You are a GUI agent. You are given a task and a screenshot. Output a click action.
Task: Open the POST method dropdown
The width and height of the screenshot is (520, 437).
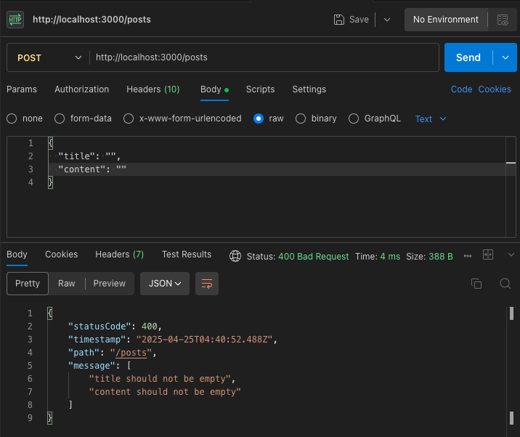[49, 57]
